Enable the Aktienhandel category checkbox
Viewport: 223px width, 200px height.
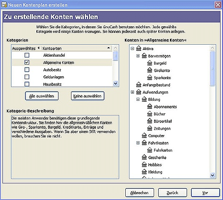27,55
